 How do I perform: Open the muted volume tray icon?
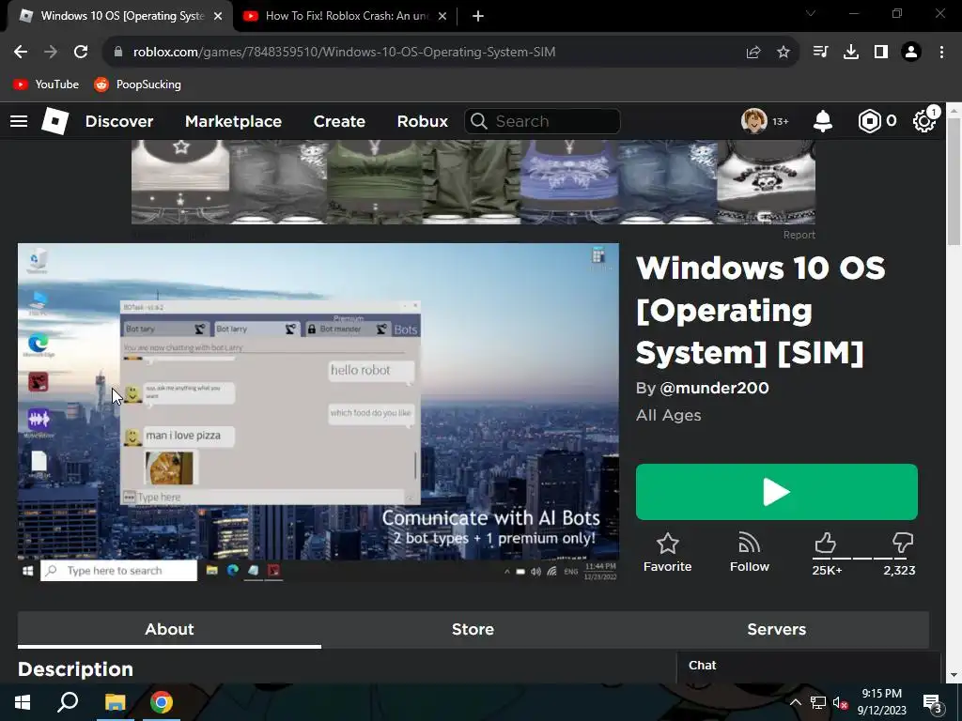[841, 702]
